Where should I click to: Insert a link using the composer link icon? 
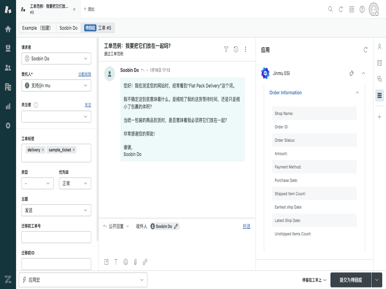coord(145,262)
